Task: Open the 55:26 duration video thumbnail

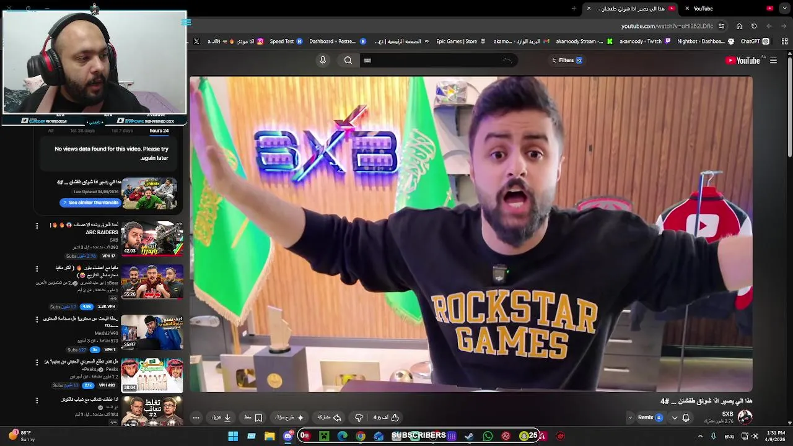Action: [152, 282]
